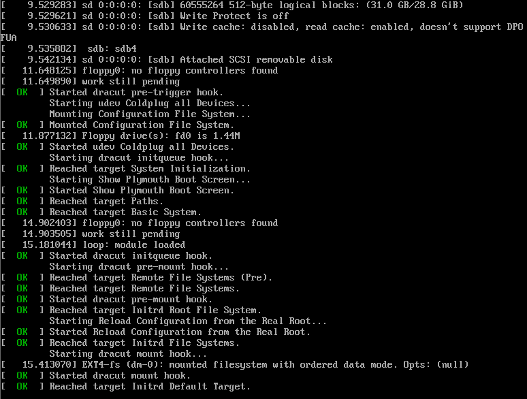Click the Mounted Configuration File System line
The image size is (527, 399).
click(117, 125)
